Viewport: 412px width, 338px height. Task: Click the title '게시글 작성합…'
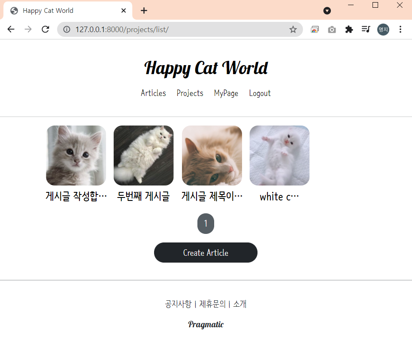tap(76, 196)
